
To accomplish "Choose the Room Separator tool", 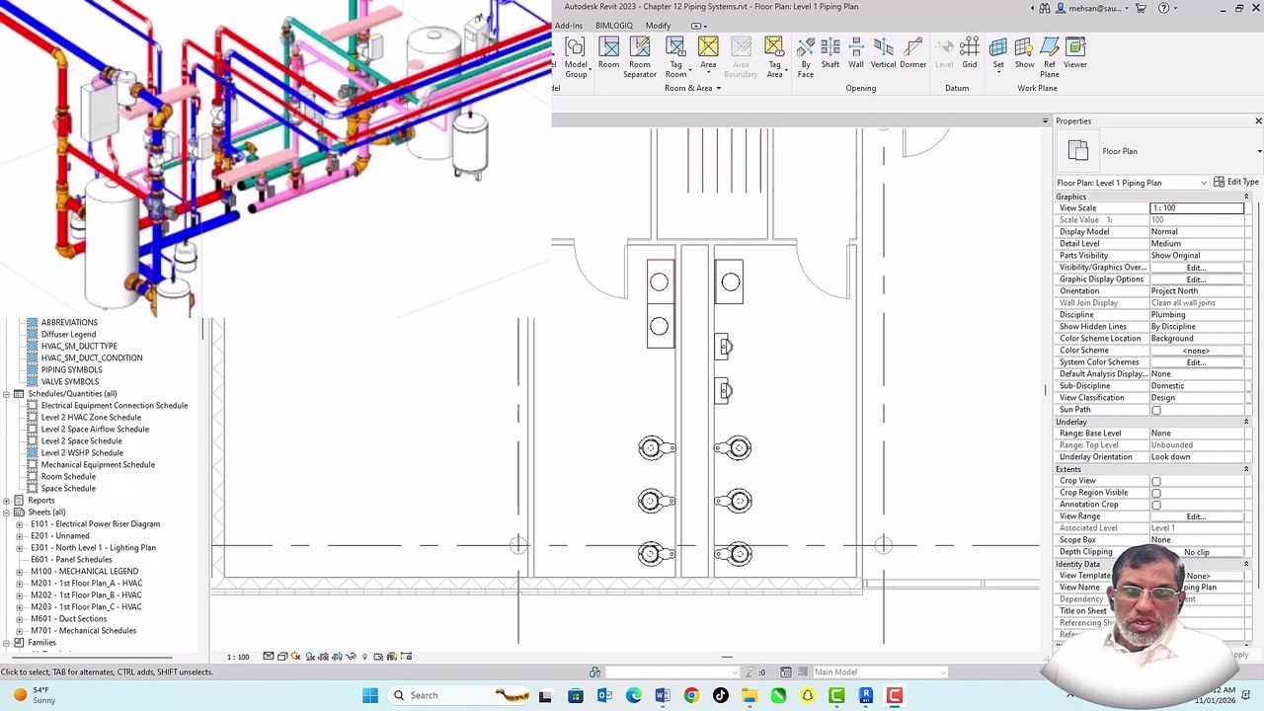I will (x=640, y=57).
